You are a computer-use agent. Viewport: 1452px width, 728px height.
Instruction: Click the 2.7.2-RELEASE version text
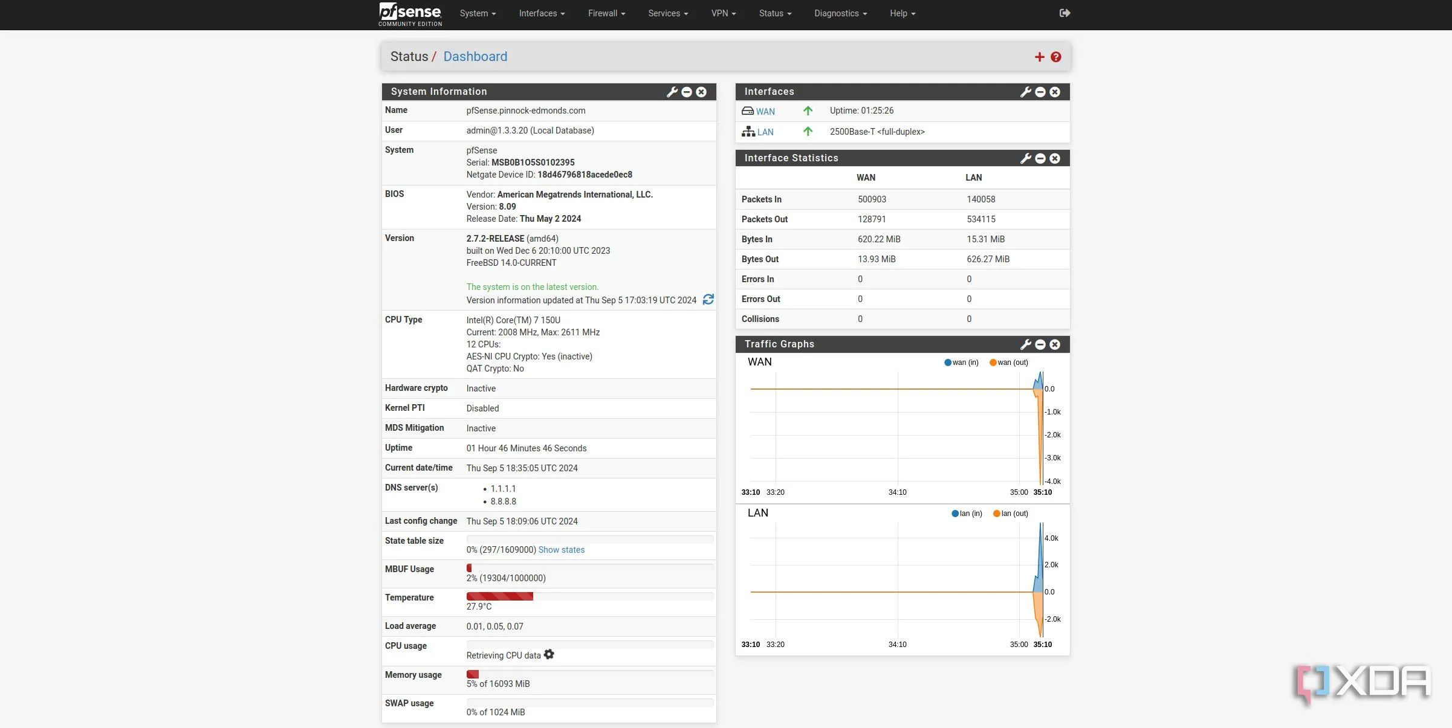pyautogui.click(x=495, y=239)
